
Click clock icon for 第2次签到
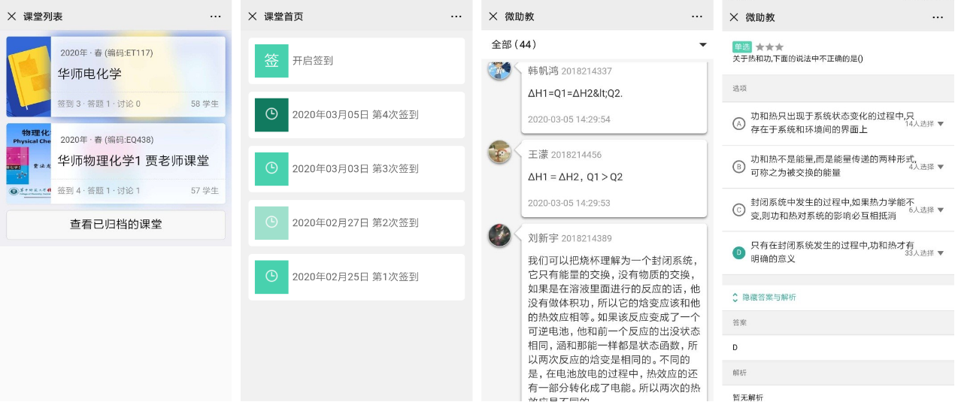(271, 222)
